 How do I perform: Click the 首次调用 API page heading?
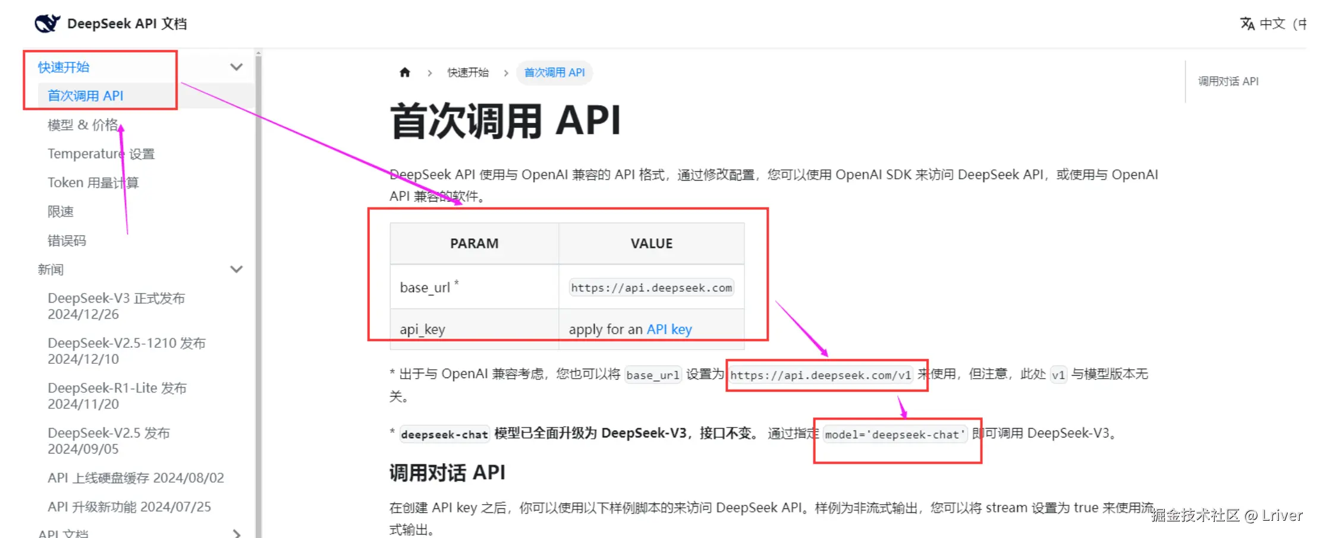click(x=505, y=121)
